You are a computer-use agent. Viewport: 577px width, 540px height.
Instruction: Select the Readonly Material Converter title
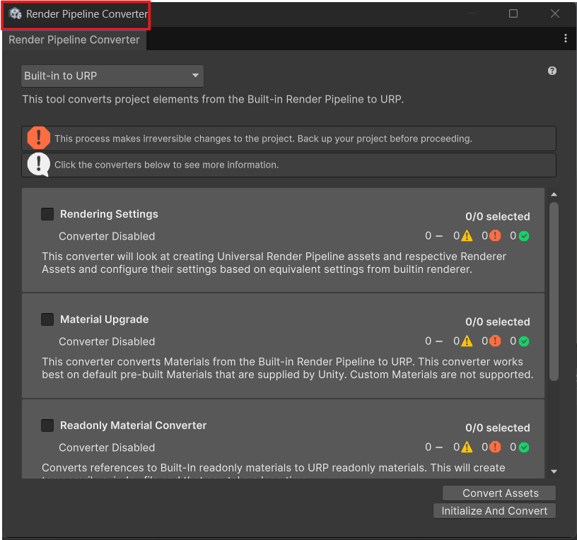(x=133, y=425)
